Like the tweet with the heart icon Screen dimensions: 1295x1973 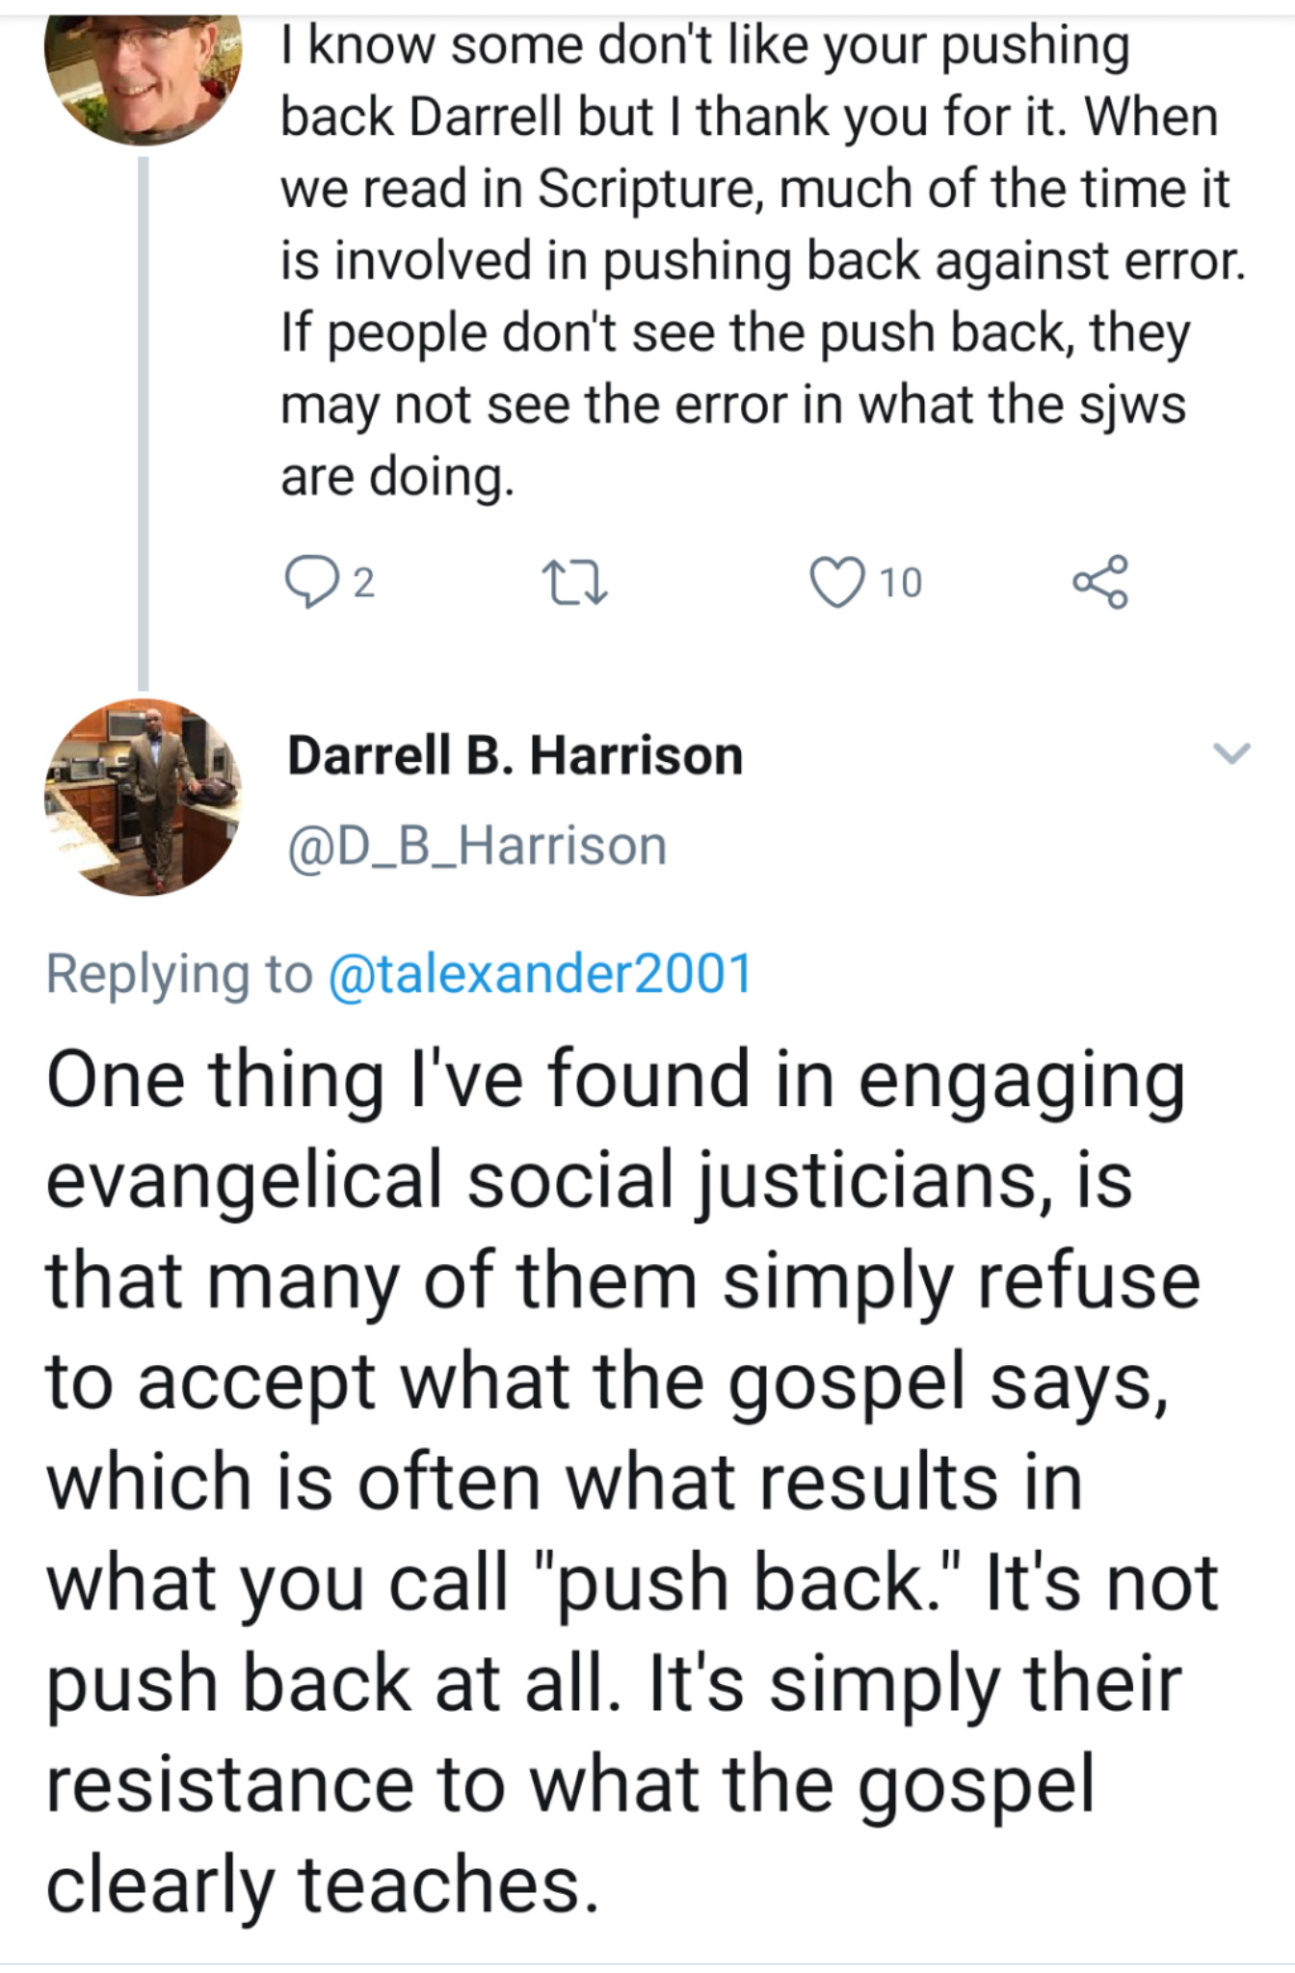836,583
